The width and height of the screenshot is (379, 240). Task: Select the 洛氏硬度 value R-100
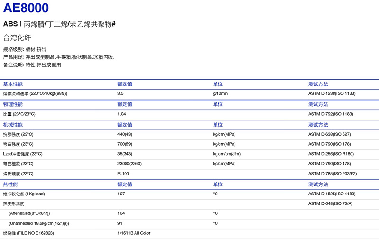coord(124,174)
